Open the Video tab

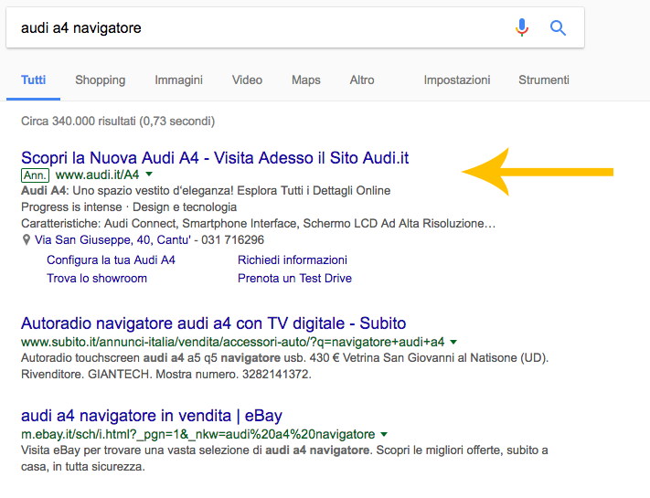click(x=247, y=80)
